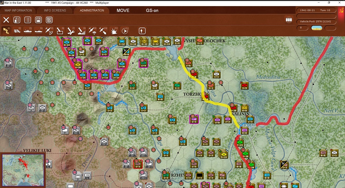The image size is (345, 188).
Task: Select the cyan unit labeled 3=25
Action: pos(94,75)
